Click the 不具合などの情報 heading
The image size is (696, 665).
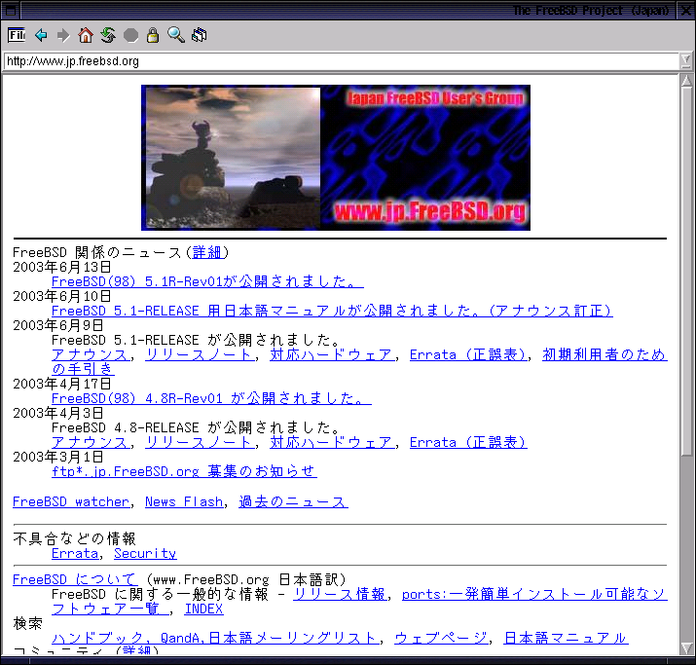click(x=75, y=539)
